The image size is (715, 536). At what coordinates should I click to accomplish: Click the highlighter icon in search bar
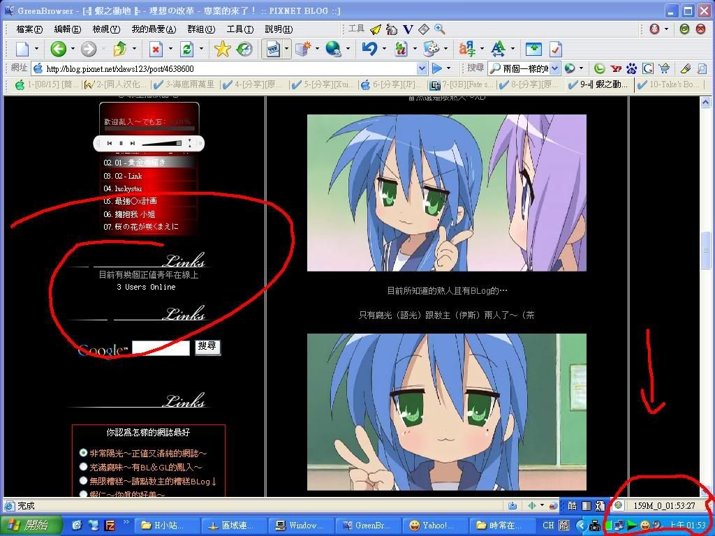point(685,68)
